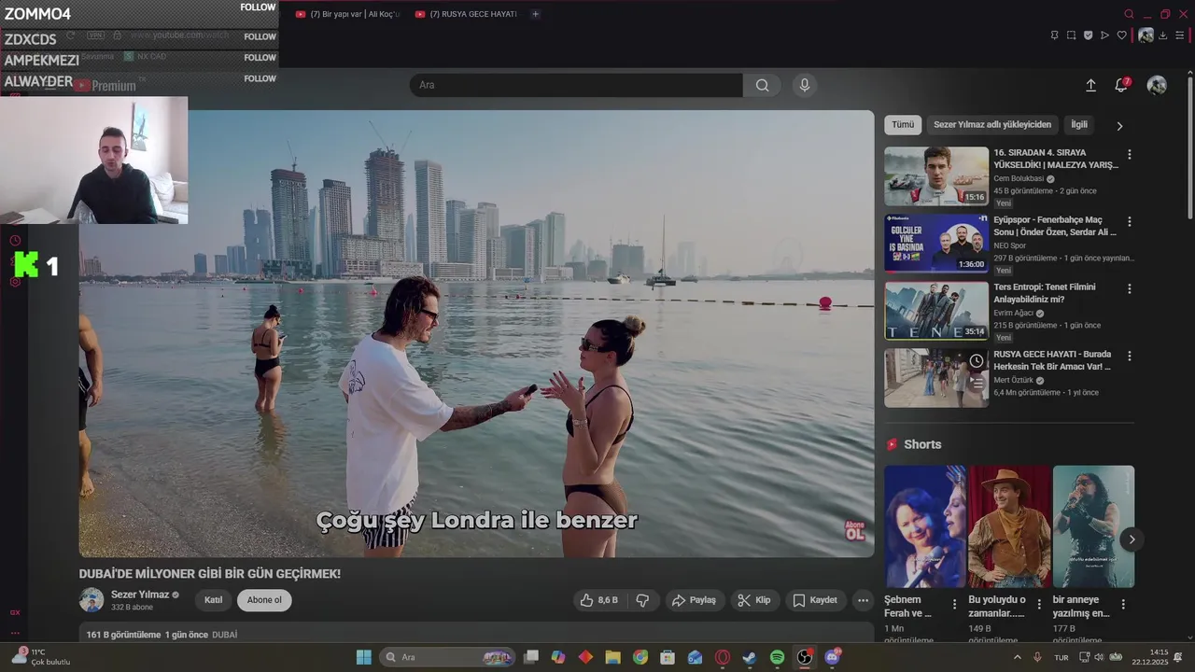The width and height of the screenshot is (1195, 672).
Task: Create a clip with the Klip button
Action: pyautogui.click(x=754, y=600)
